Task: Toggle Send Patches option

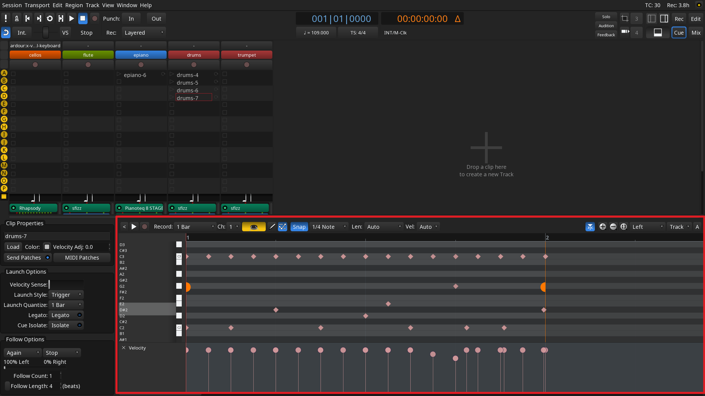Action: click(x=28, y=257)
